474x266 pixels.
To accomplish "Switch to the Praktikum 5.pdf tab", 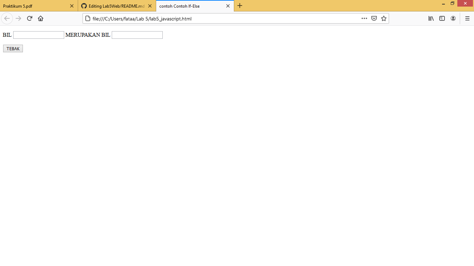I will click(x=35, y=6).
